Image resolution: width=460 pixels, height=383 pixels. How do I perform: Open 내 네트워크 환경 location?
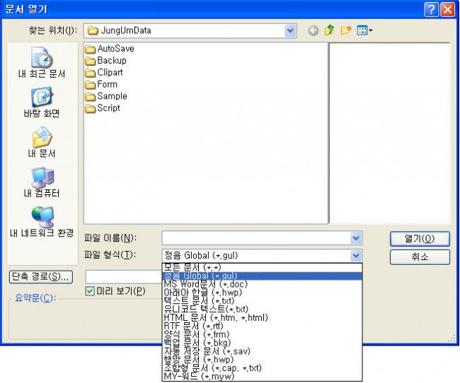point(42,222)
